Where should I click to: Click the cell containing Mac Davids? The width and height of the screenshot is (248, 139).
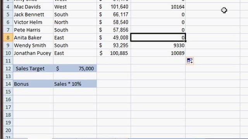click(x=33, y=7)
